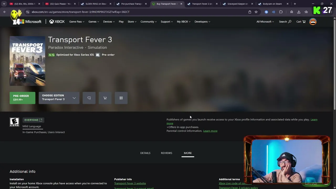Viewport: 336px width, 189px height.
Task: Close the Transport Fever 2 tab
Action: (217, 4)
